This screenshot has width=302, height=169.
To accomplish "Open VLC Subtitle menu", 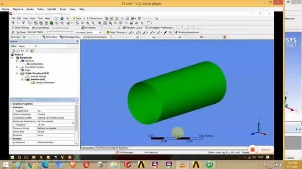I will [51, 9].
